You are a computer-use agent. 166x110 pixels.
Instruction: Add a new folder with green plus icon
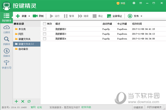coord(16,101)
